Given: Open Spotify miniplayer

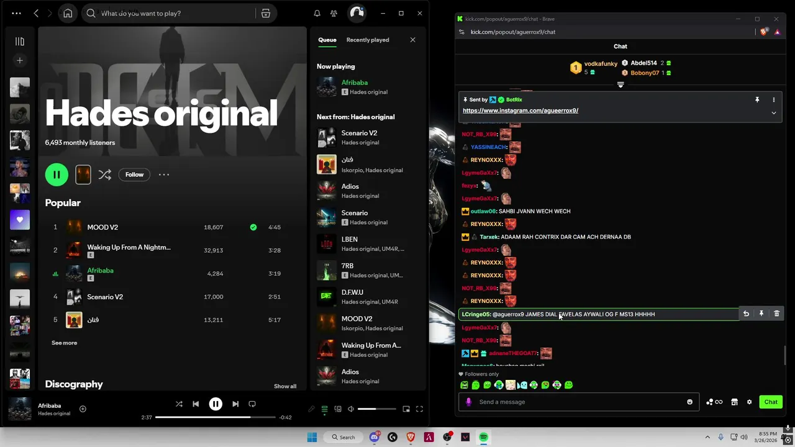Looking at the screenshot, I should [x=406, y=409].
